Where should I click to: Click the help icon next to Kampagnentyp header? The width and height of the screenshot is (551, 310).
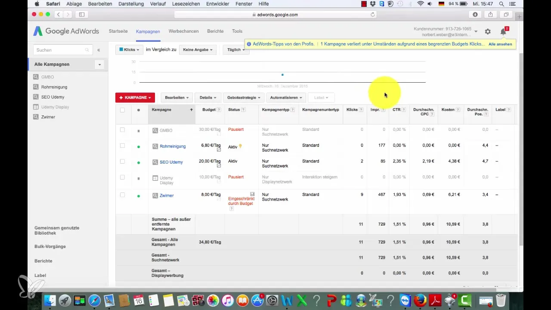(293, 110)
